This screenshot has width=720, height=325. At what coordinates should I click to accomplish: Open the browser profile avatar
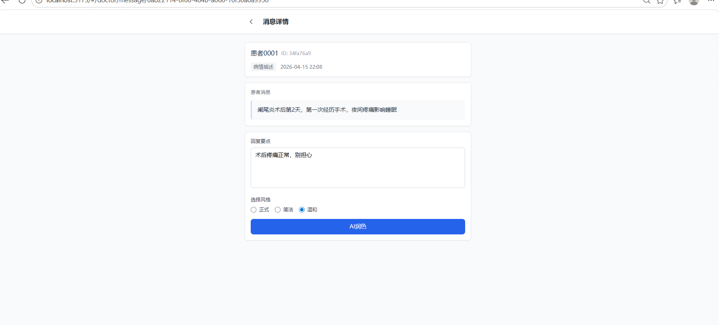tap(694, 2)
